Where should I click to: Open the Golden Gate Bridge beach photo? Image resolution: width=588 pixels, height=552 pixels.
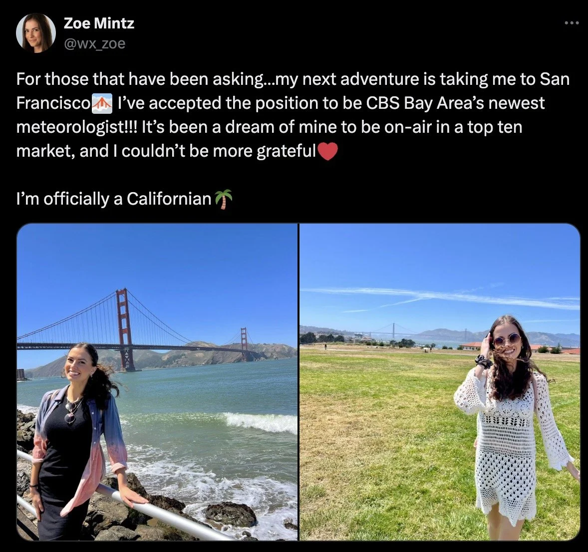157,382
